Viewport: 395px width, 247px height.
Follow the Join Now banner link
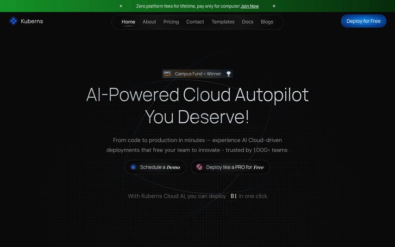tap(250, 6)
